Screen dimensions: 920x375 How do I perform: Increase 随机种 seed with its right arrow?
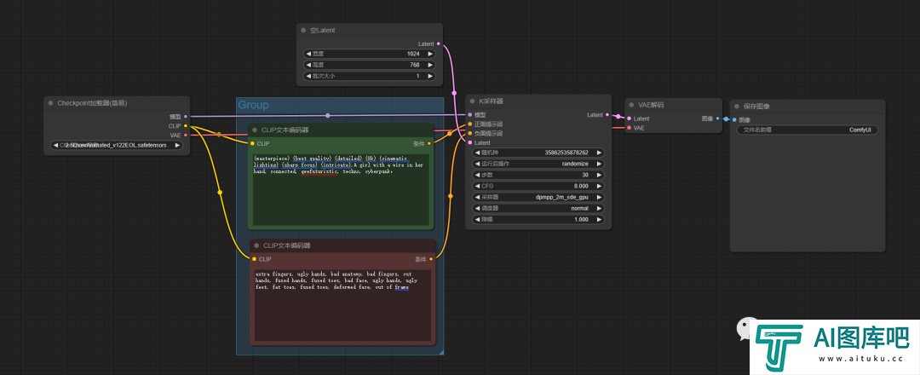(599, 153)
